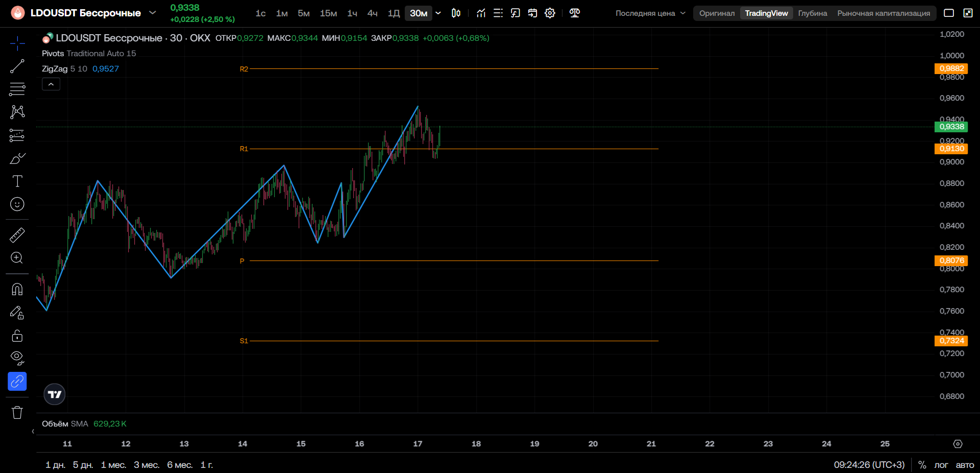Open the Fibonacci retracement tools
Image resolution: width=980 pixels, height=473 pixels.
pyautogui.click(x=17, y=89)
